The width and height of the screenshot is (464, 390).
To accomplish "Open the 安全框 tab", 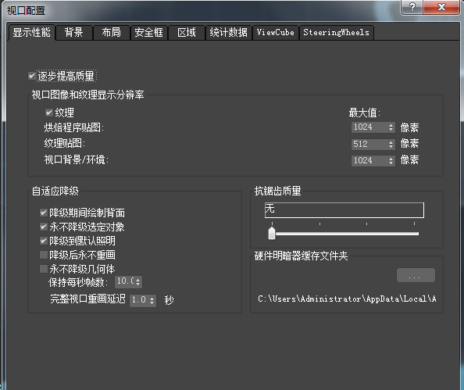I will 149,32.
